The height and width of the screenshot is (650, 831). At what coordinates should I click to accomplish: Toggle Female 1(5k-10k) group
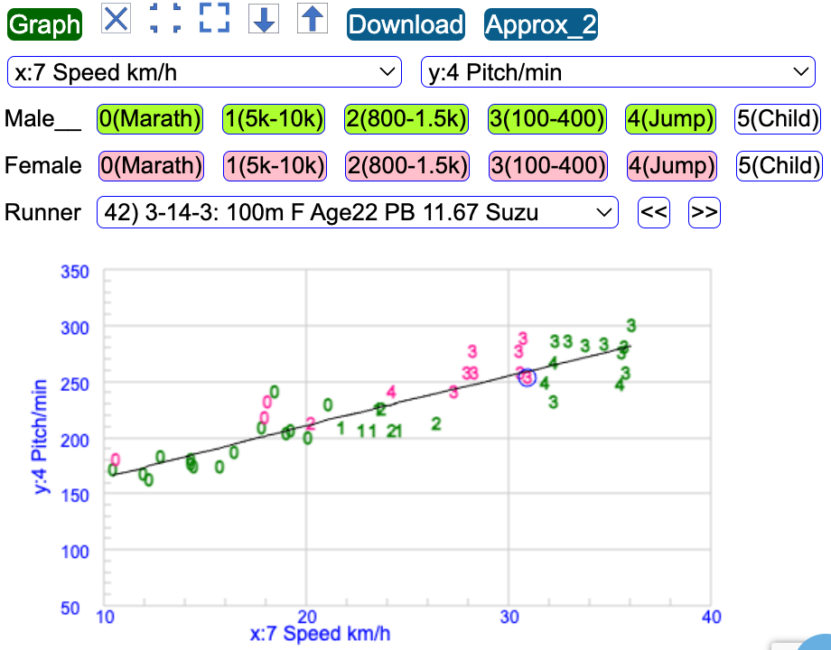[274, 166]
